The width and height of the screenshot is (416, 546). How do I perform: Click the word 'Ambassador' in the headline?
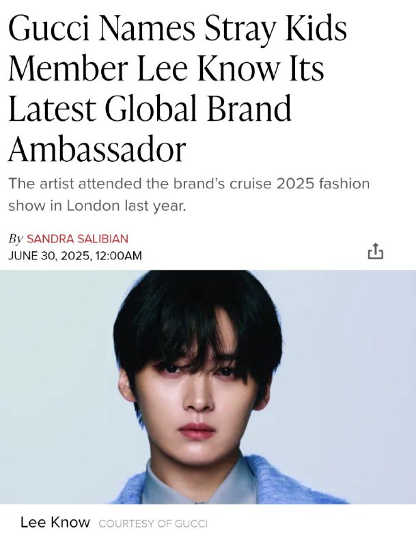pos(96,149)
